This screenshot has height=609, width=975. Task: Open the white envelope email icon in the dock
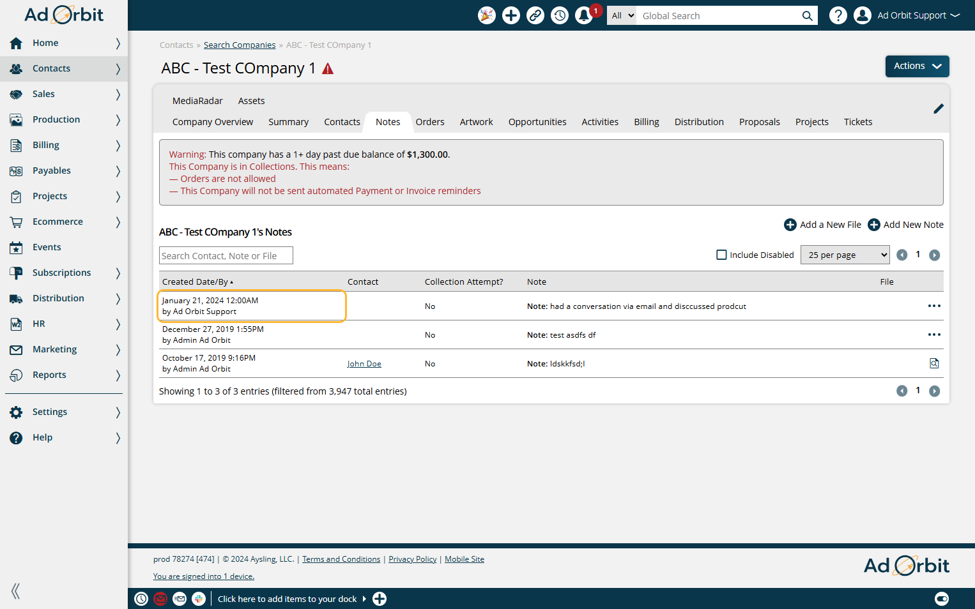[180, 599]
